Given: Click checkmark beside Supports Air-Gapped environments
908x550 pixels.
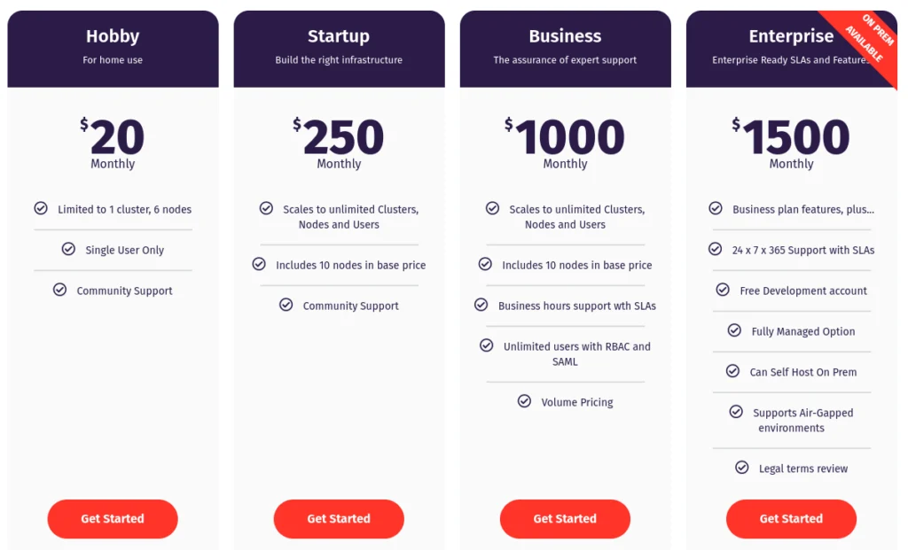Looking at the screenshot, I should coord(736,412).
